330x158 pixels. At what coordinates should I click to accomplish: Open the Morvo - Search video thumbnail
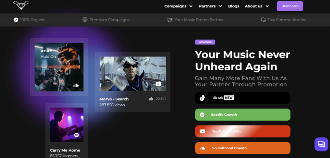(x=133, y=74)
